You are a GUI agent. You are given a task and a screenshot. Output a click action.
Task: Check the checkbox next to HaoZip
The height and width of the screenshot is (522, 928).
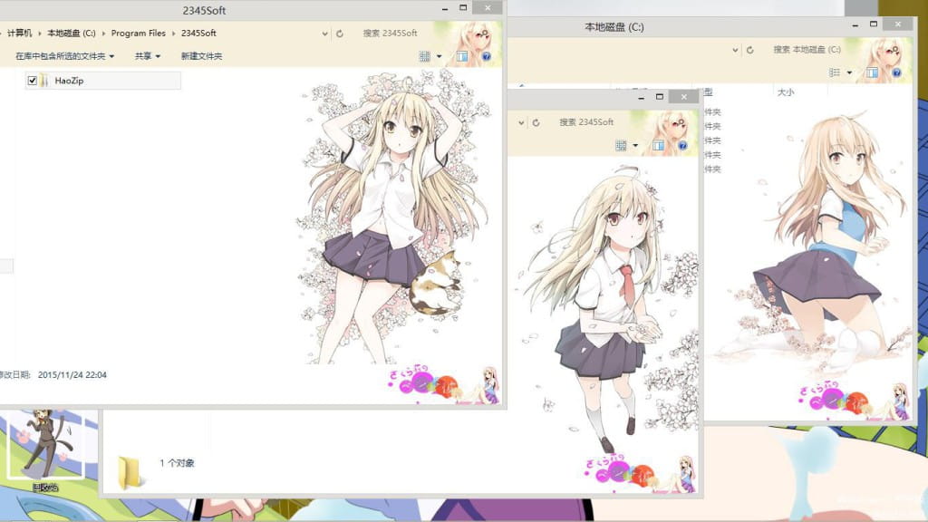pos(31,80)
